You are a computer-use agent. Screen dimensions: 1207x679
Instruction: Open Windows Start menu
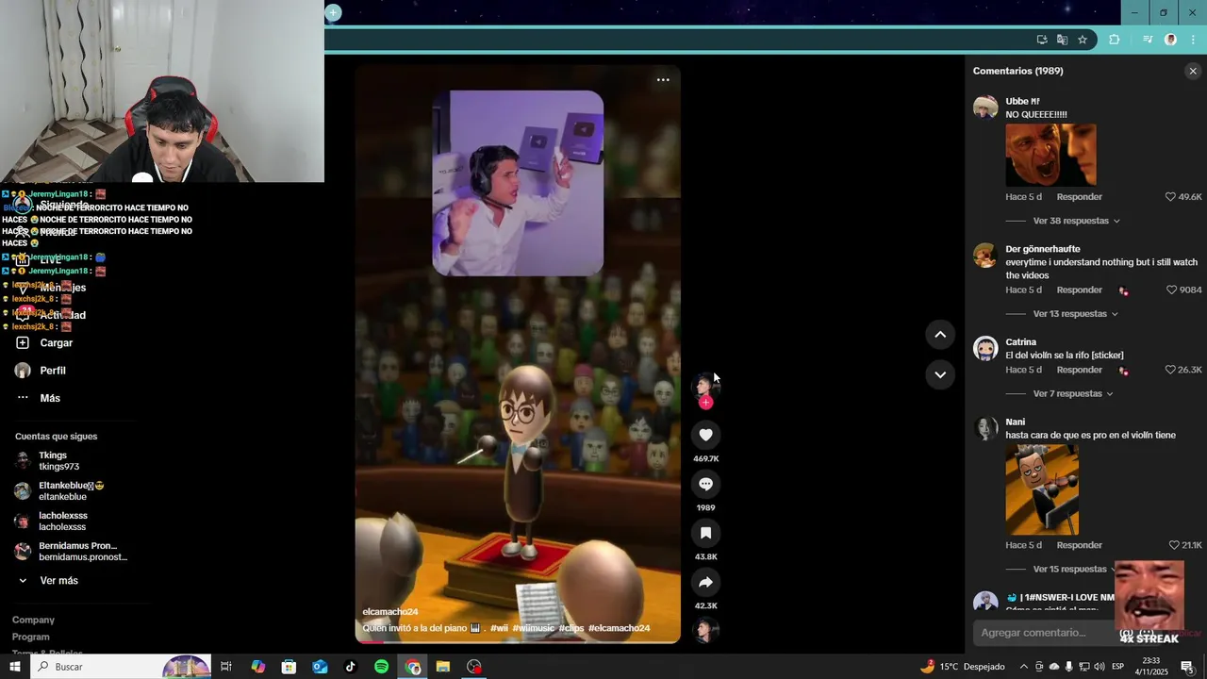pos(14,667)
